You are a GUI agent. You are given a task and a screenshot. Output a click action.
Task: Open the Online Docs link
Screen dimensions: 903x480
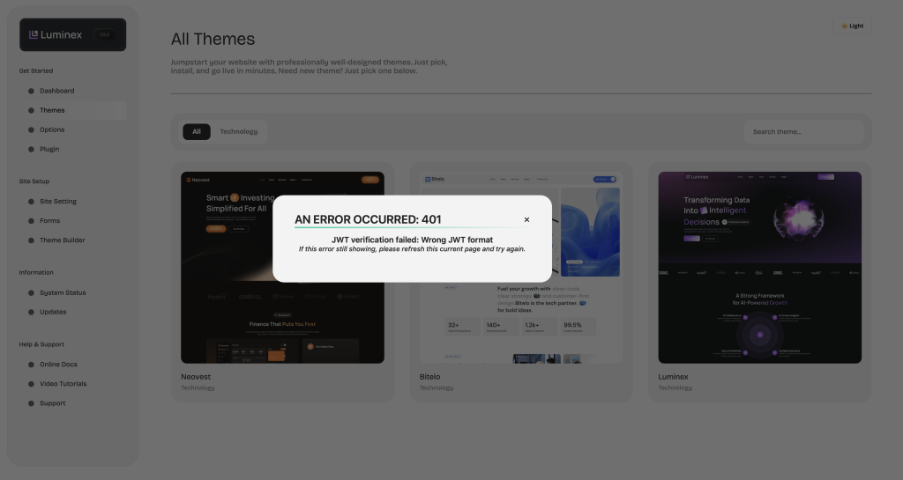(58, 365)
